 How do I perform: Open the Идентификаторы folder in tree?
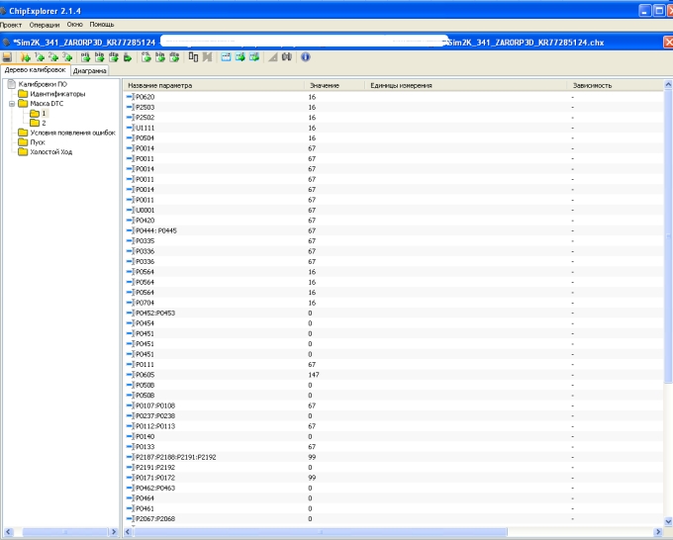(56, 94)
